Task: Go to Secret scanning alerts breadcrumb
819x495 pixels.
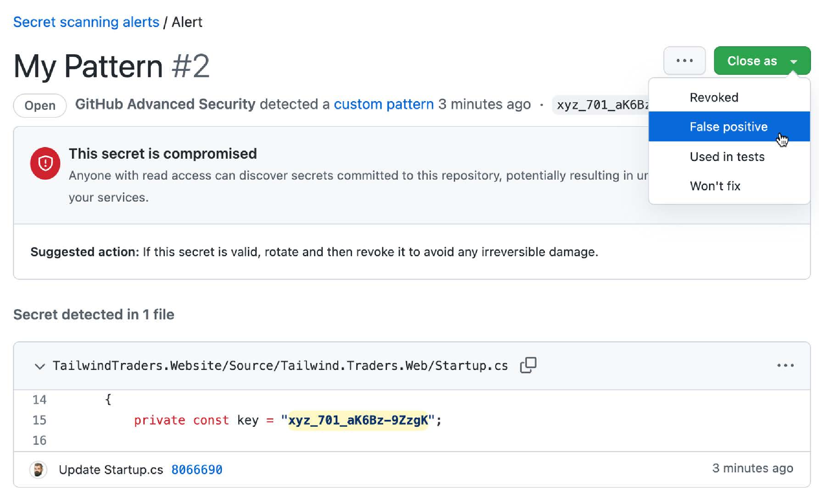Action: tap(86, 22)
